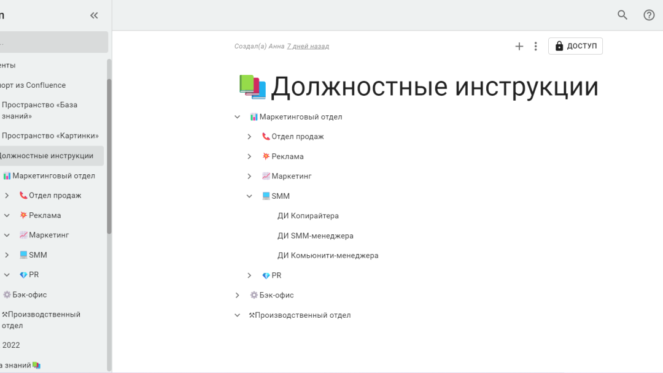663x373 pixels.
Task: Toggle the Реклама chevron in sidebar
Action: click(x=7, y=215)
